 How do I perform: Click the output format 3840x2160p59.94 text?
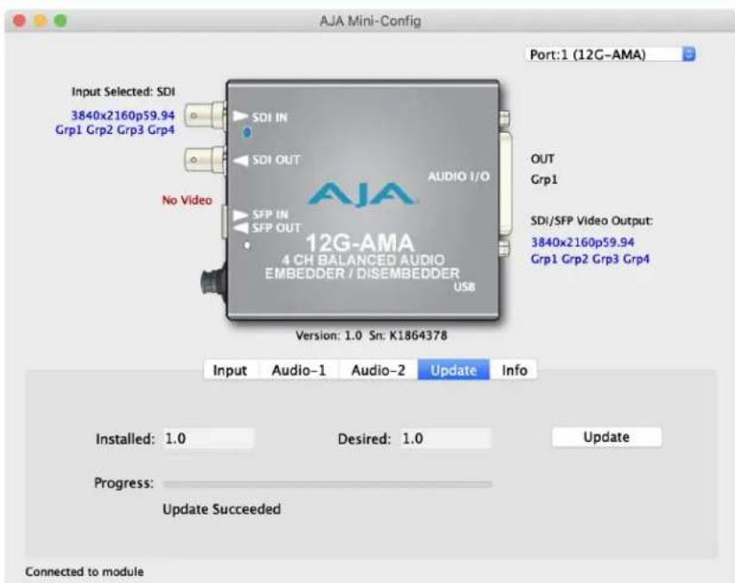coord(582,242)
